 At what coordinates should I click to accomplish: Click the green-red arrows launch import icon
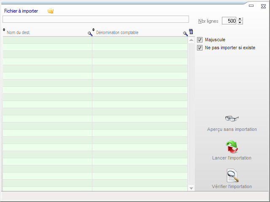[232, 147]
